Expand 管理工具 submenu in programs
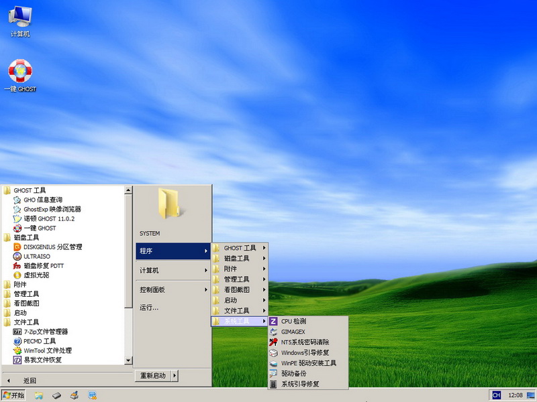This screenshot has width=537, height=402. [239, 279]
